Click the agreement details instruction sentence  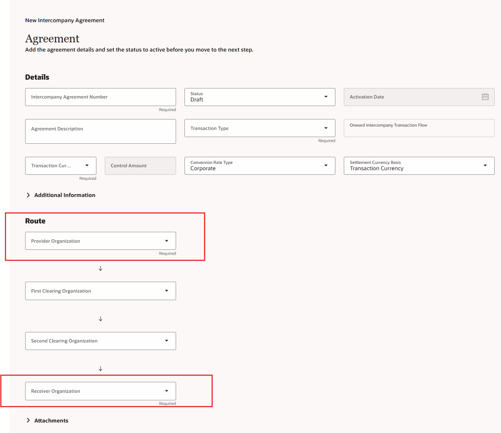(x=139, y=50)
